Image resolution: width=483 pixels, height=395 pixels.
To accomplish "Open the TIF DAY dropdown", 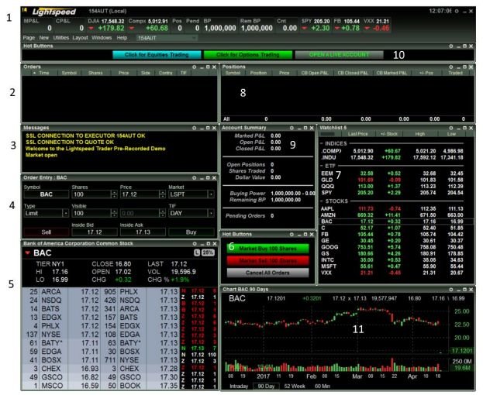I will coord(211,213).
